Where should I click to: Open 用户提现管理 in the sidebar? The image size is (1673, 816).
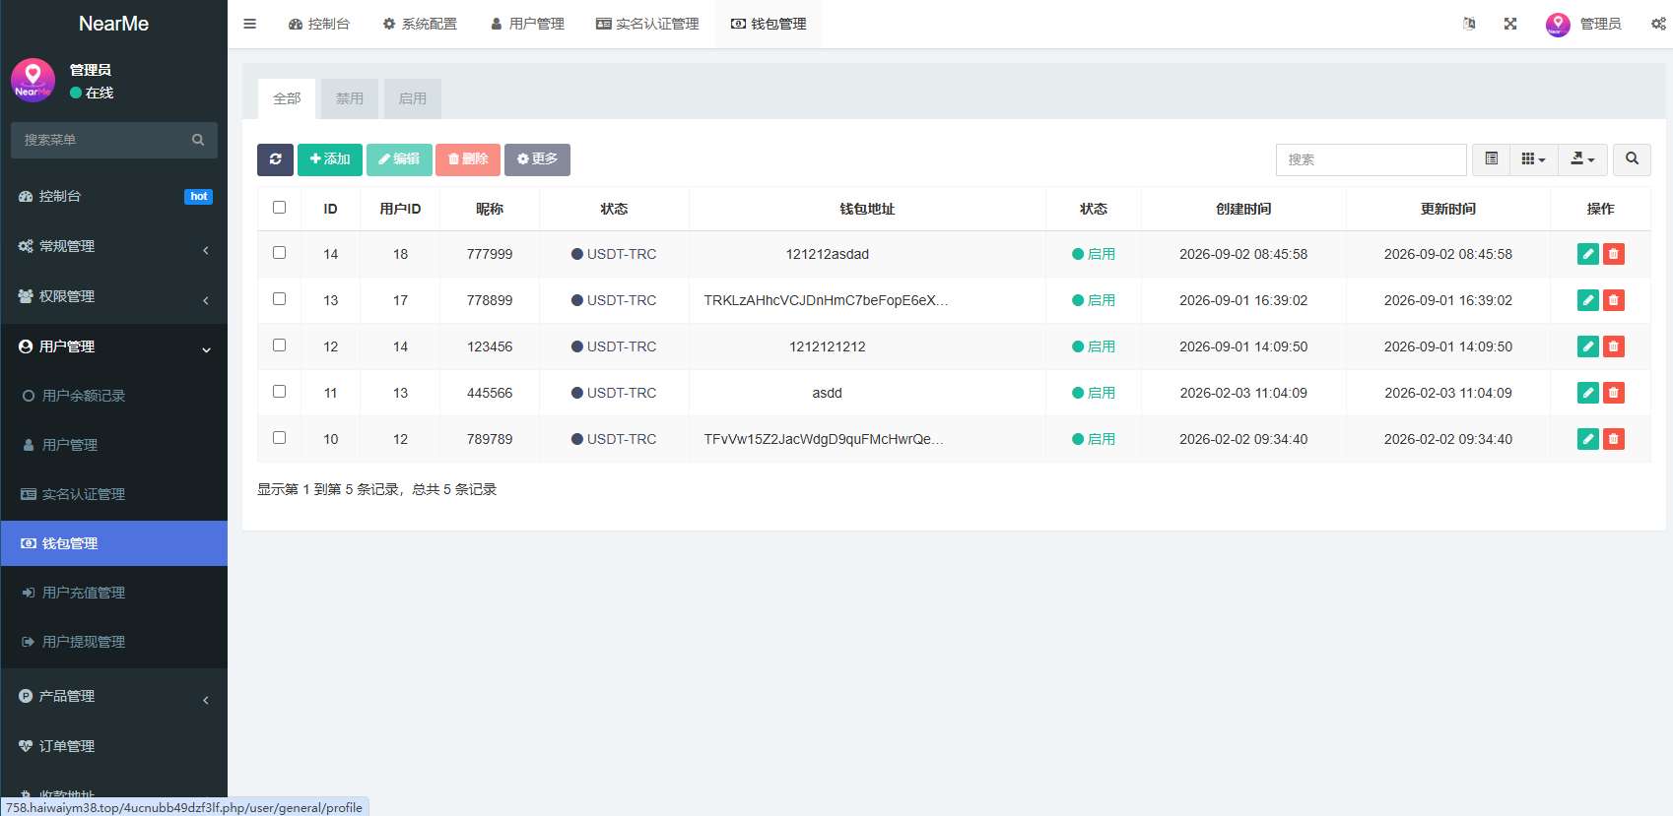[x=114, y=642]
